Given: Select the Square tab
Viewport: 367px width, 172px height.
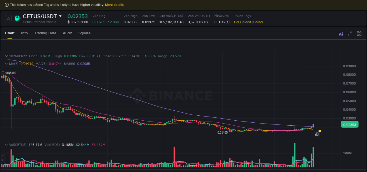Looking at the screenshot, I should [x=84, y=33].
